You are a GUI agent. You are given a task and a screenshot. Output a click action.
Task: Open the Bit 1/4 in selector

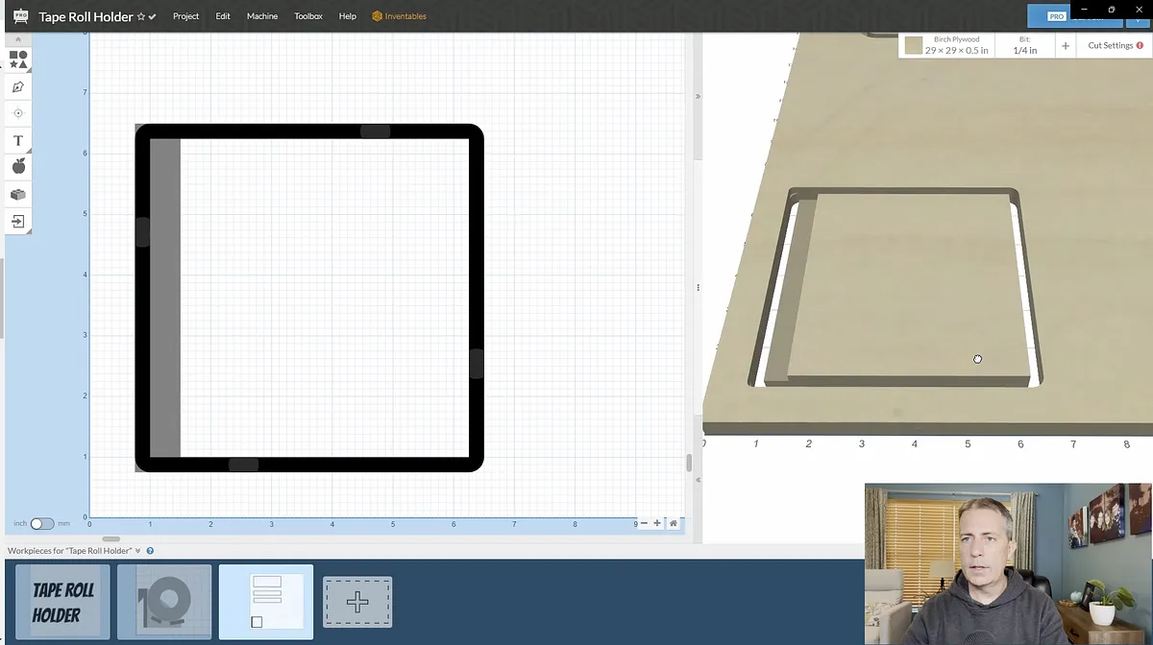tap(1025, 45)
